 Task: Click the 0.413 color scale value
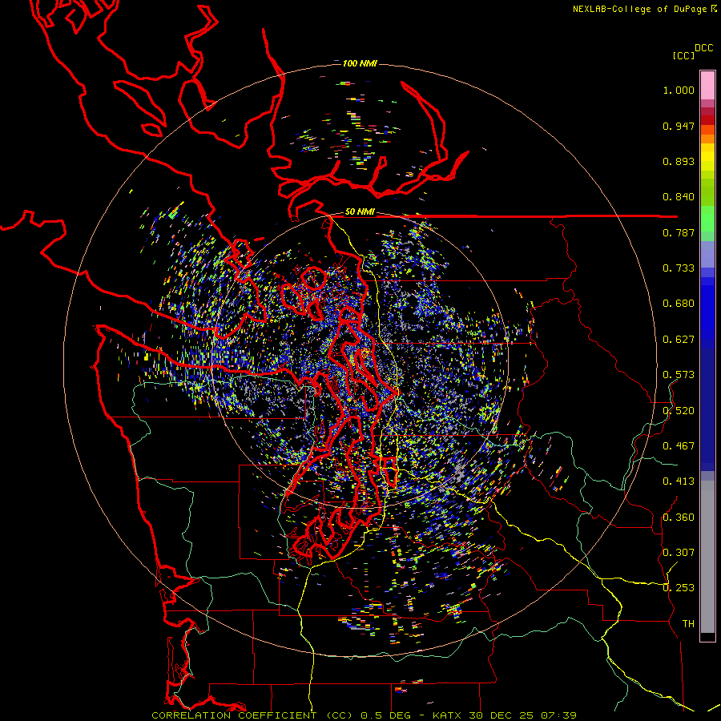(679, 481)
